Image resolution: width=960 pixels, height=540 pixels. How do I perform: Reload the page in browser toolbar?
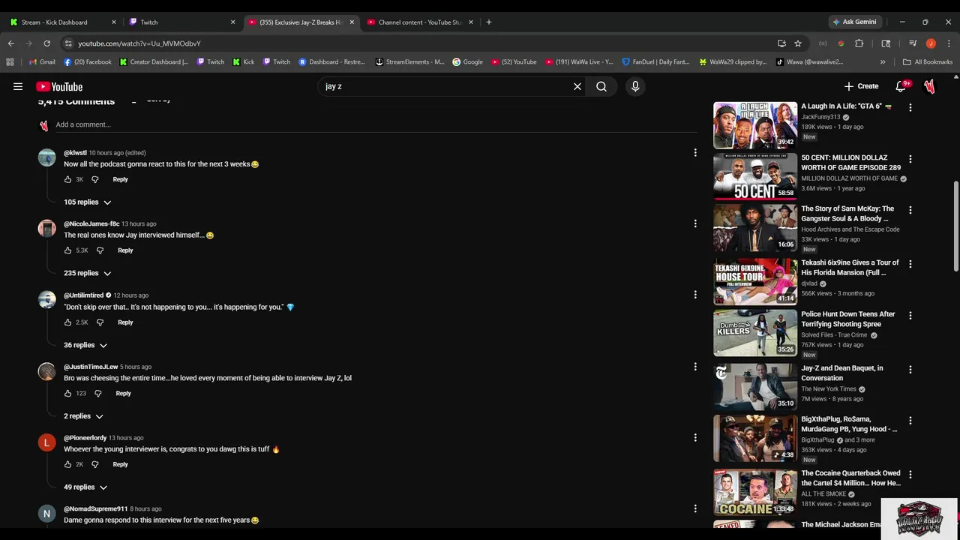pyautogui.click(x=46, y=43)
